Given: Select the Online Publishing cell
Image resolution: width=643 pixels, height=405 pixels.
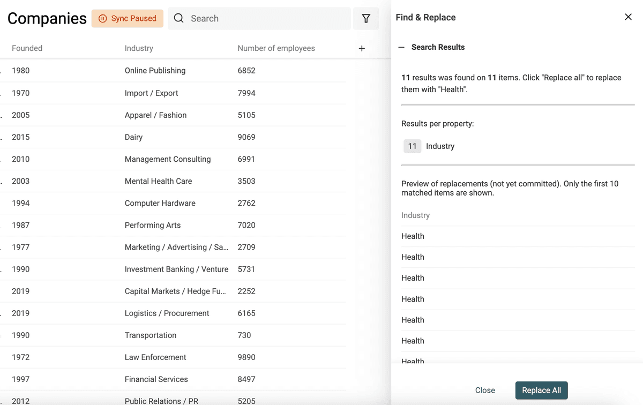Looking at the screenshot, I should tap(155, 71).
